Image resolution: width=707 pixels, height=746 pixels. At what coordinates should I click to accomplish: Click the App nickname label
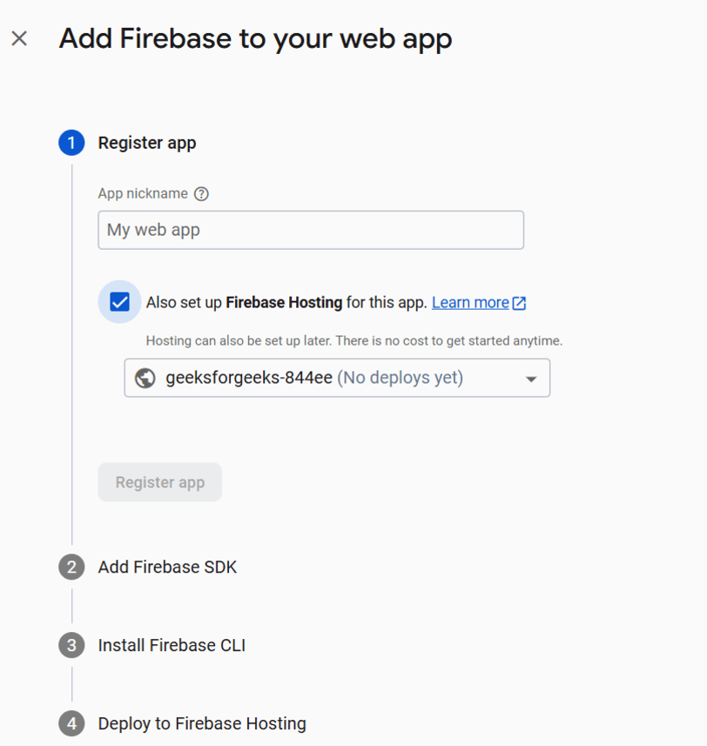143,194
